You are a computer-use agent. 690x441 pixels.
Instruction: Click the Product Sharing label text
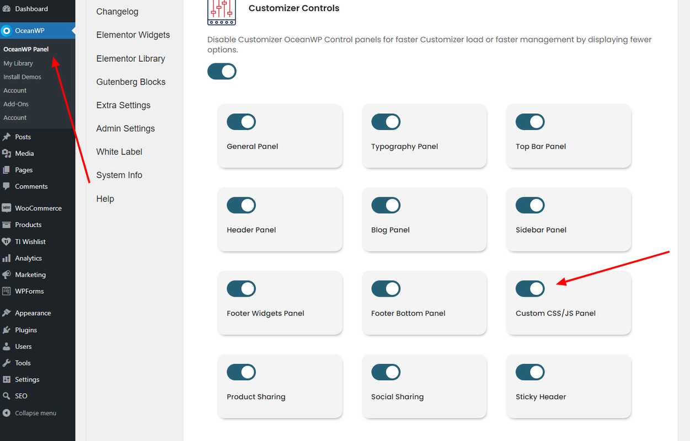[256, 397]
